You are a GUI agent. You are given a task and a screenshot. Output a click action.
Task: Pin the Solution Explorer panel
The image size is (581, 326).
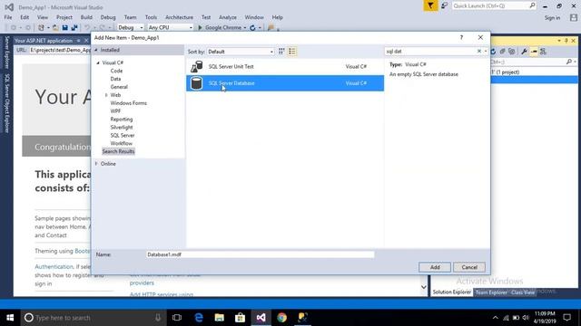click(566, 40)
